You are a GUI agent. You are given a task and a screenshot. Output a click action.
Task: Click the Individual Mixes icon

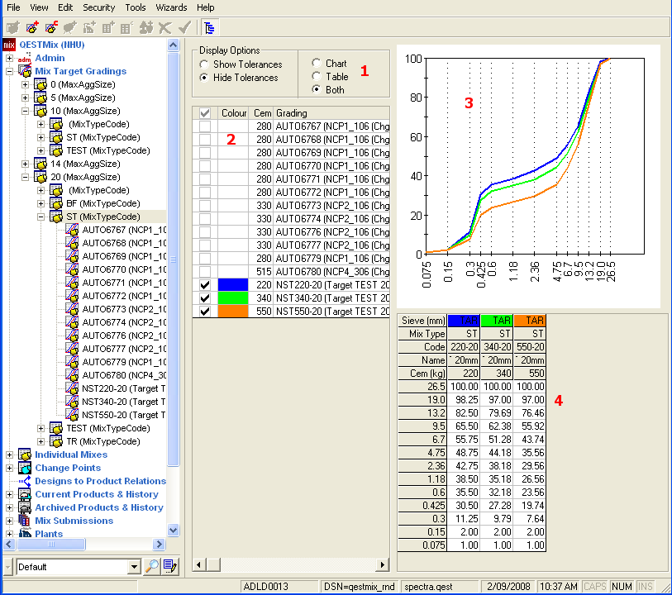coord(25,455)
